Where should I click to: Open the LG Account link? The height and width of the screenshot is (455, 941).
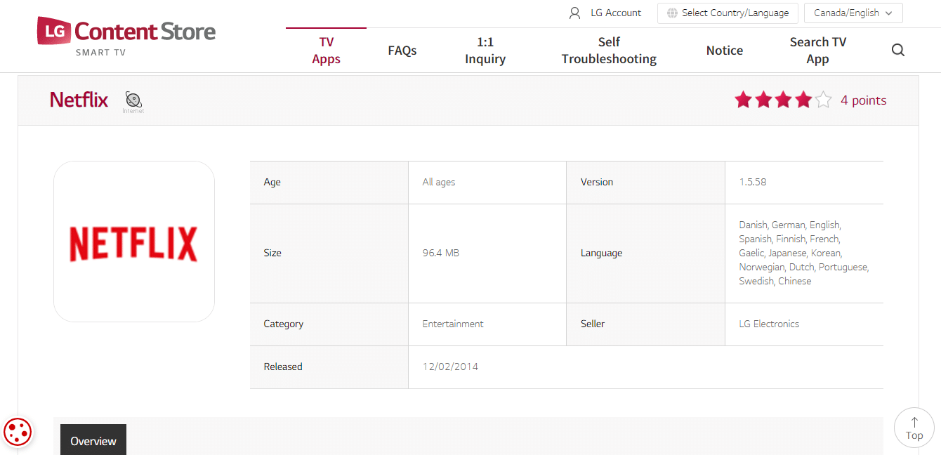point(616,13)
